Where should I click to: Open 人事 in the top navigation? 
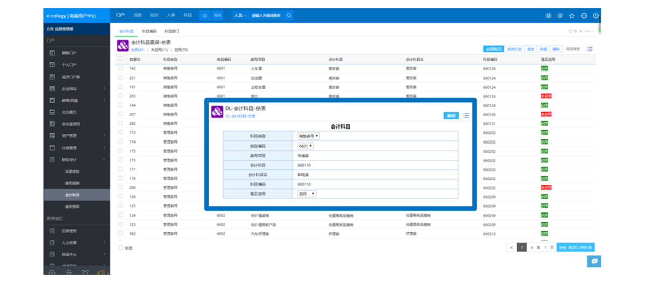click(171, 16)
